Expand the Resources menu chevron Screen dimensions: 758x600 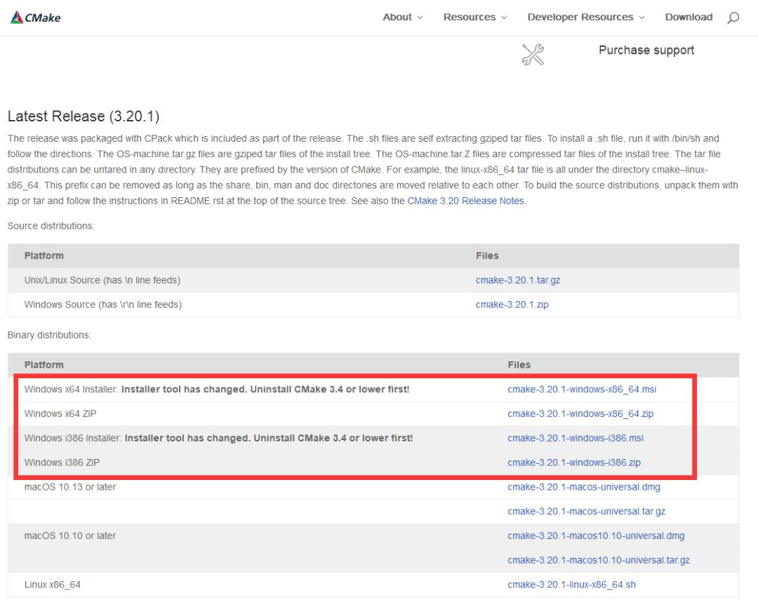[504, 18]
